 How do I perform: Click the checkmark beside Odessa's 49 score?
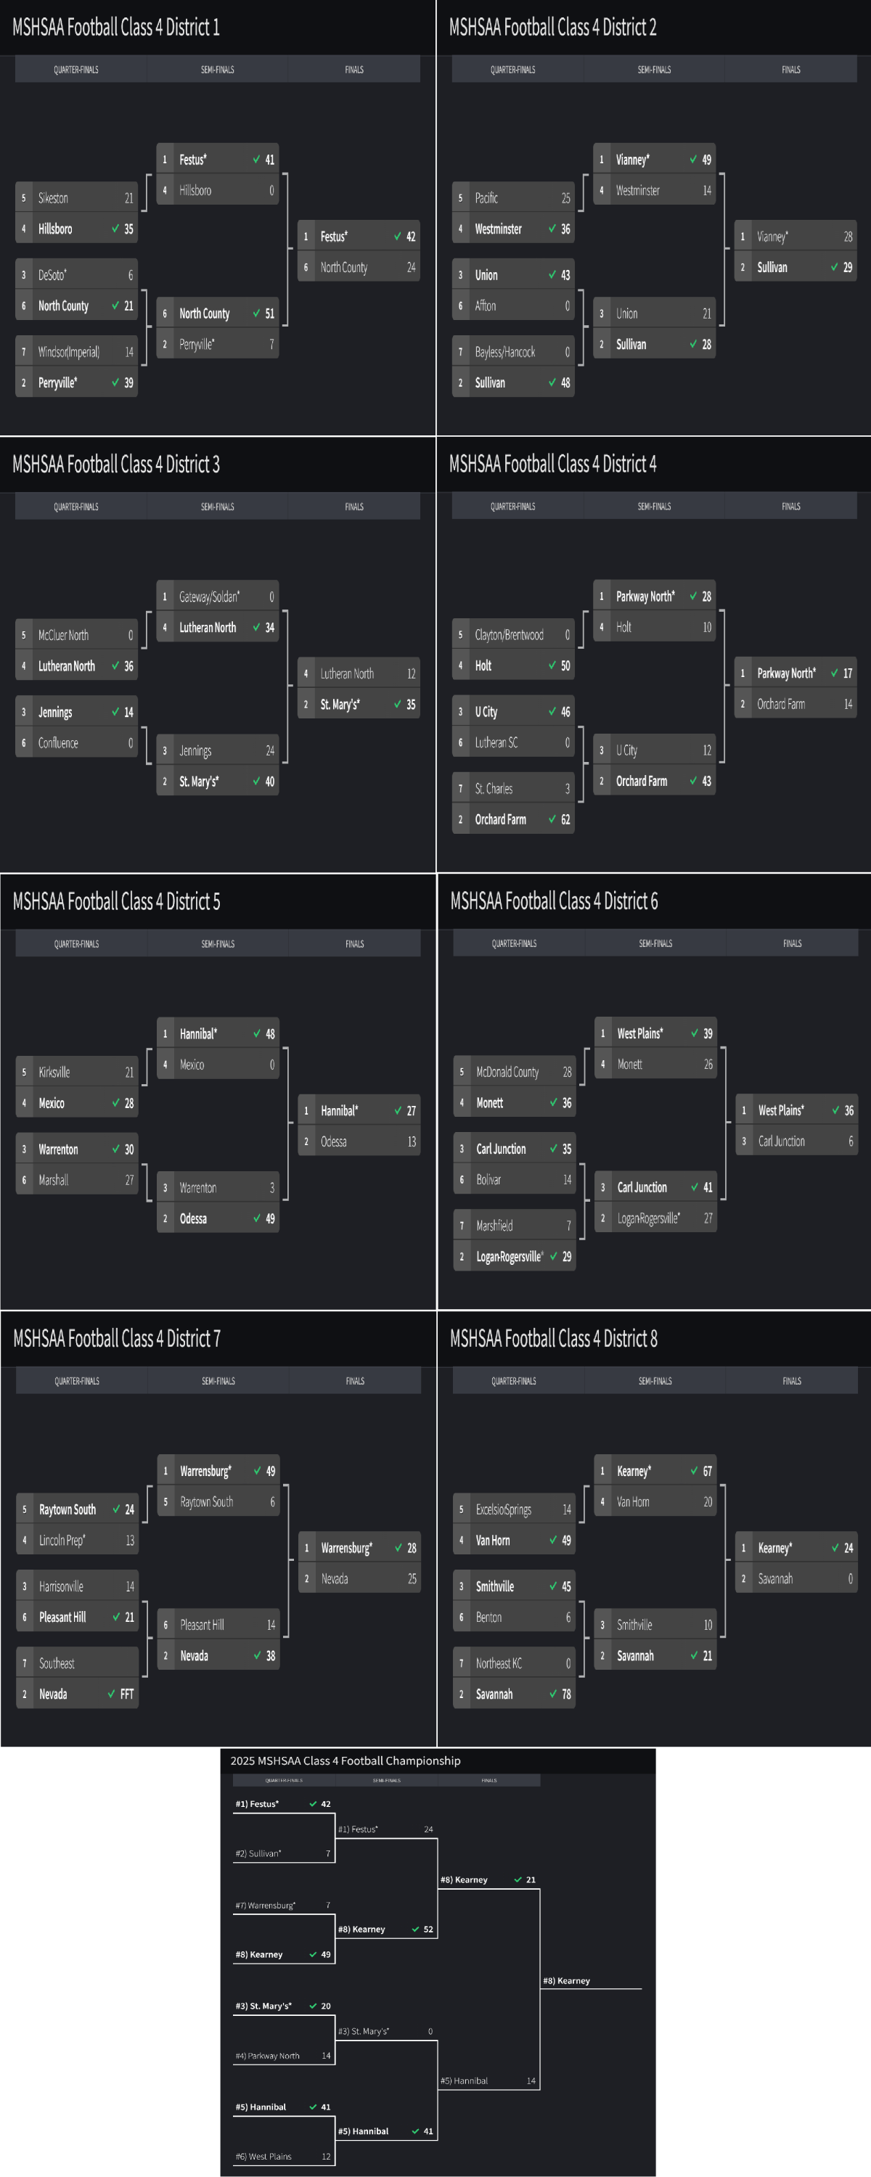click(257, 1218)
